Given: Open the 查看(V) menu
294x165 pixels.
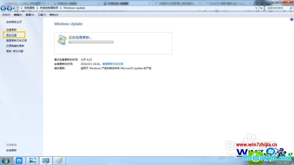Looking at the screenshot, I should pyautogui.click(x=30, y=15).
